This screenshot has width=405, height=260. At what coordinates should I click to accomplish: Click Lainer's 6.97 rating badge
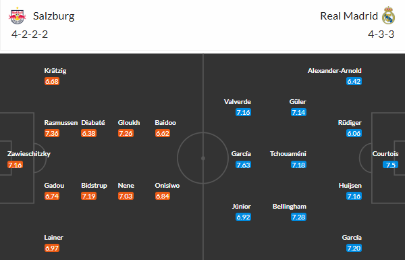[x=52, y=248]
